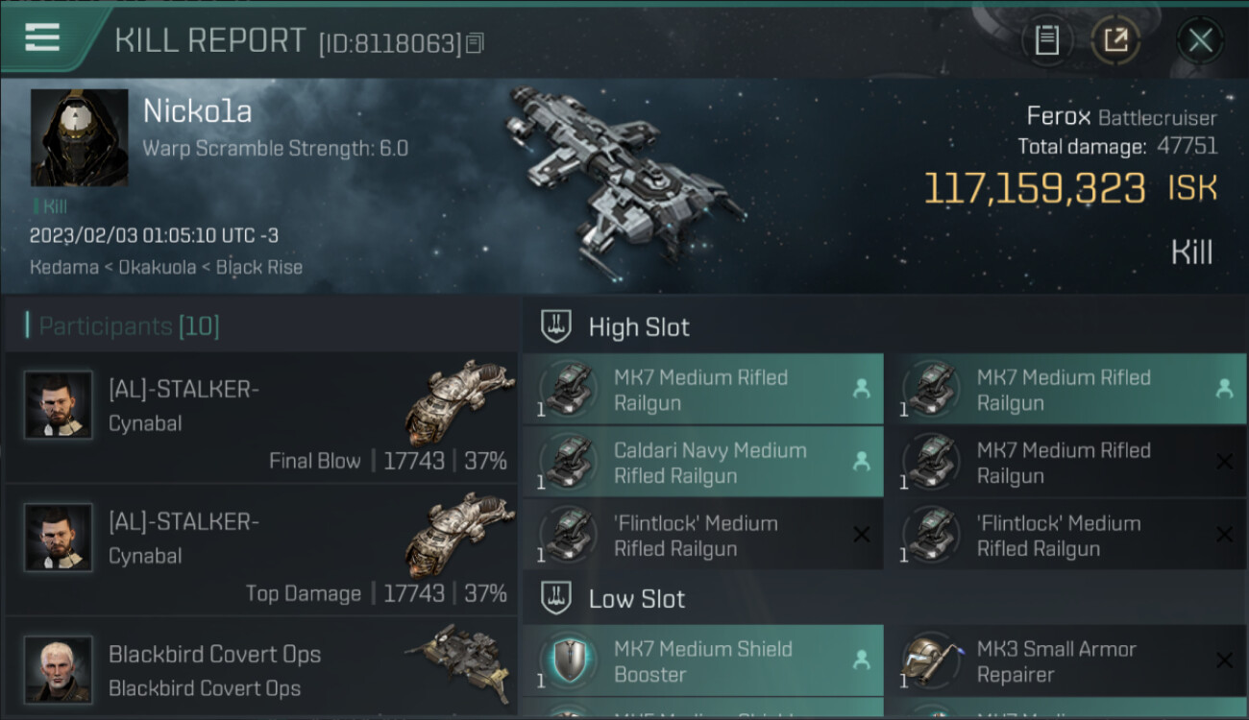Image resolution: width=1249 pixels, height=720 pixels.
Task: Share the kill report externally
Action: coord(1115,40)
